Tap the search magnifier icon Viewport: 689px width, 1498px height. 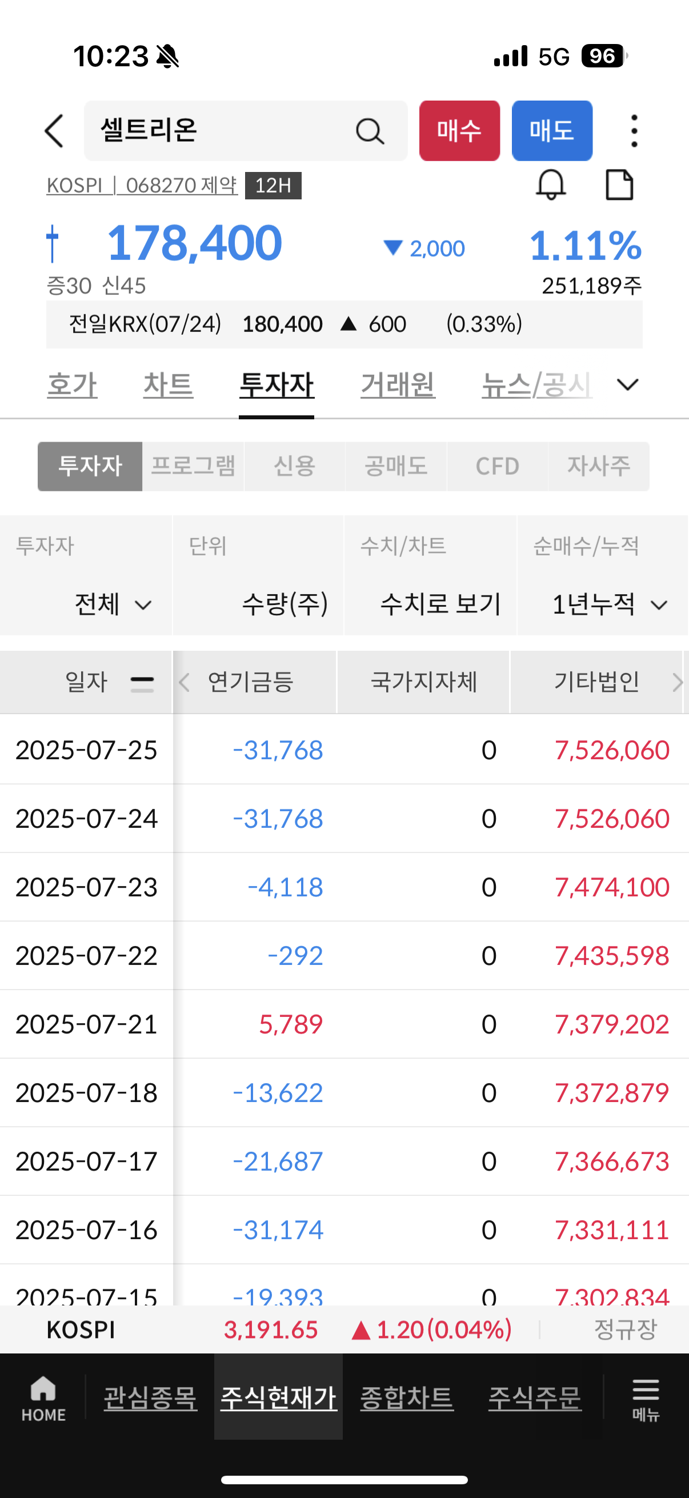pos(370,131)
